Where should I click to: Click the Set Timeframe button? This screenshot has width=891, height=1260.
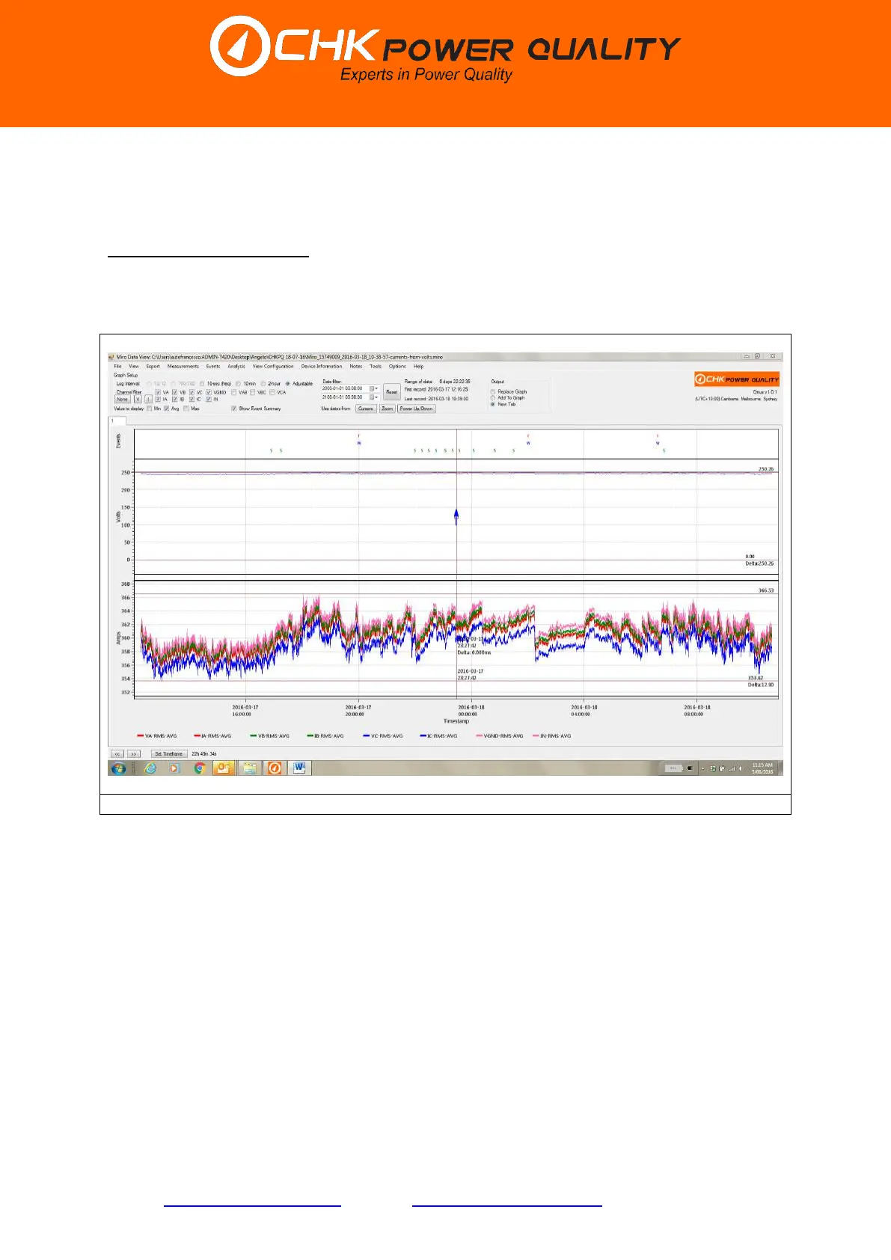click(168, 753)
